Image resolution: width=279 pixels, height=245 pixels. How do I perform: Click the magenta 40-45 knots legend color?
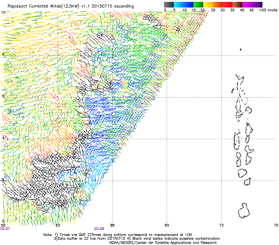click(247, 5)
